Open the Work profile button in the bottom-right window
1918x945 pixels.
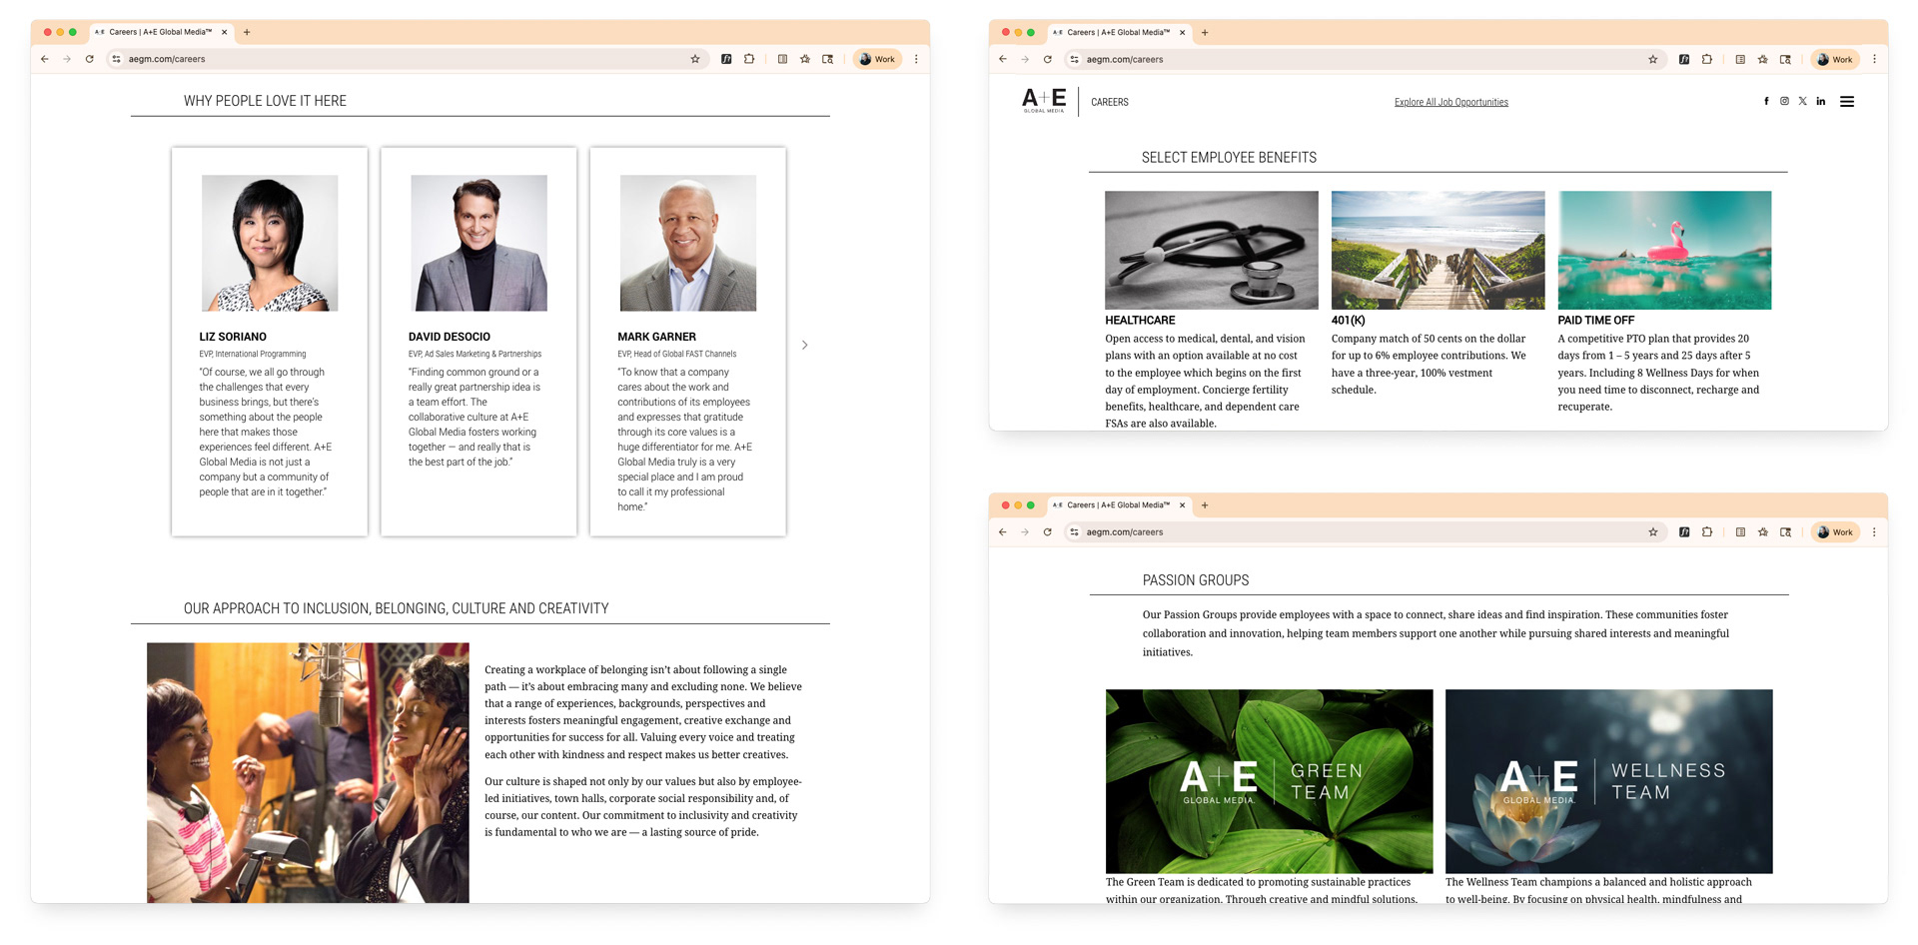click(1835, 532)
